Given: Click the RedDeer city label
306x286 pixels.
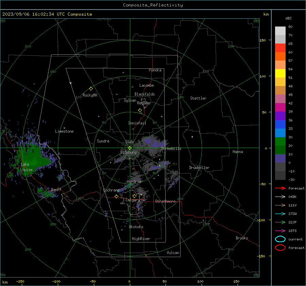Looking at the screenshot, I should click(144, 103).
